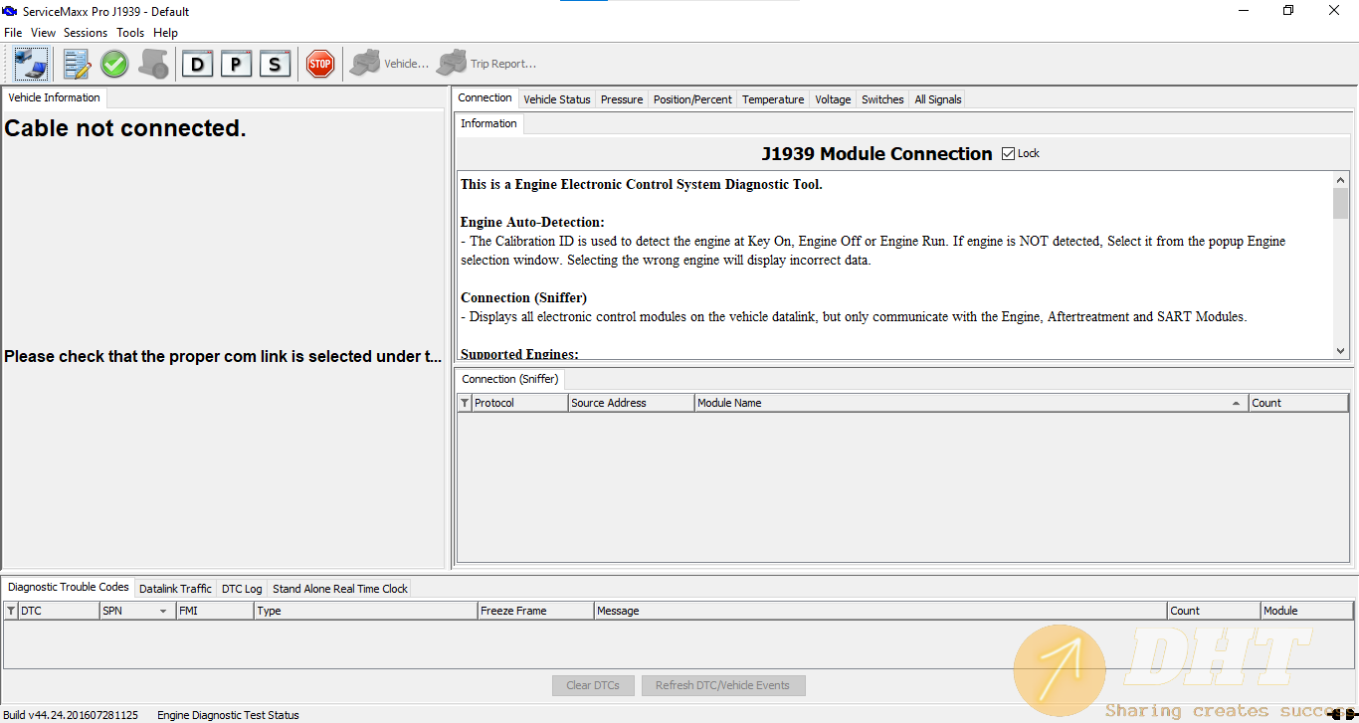Image resolution: width=1359 pixels, height=723 pixels.
Task: Click the ServiceMaxx app icon in title bar
Action: 10,11
